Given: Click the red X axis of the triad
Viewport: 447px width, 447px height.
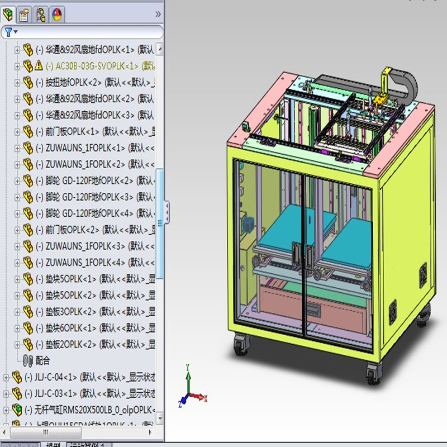Looking at the screenshot, I should point(198,397).
